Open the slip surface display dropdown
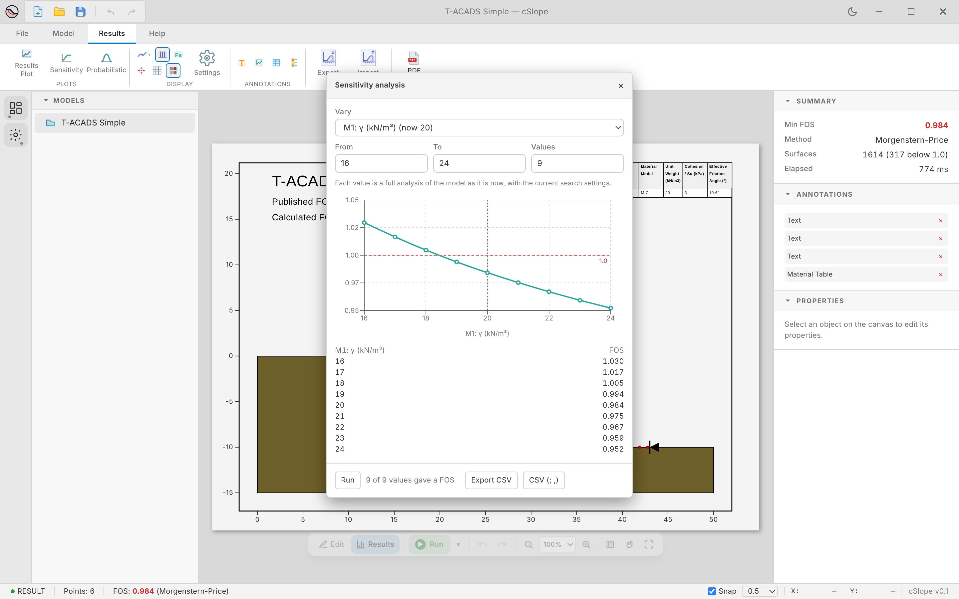 point(144,55)
